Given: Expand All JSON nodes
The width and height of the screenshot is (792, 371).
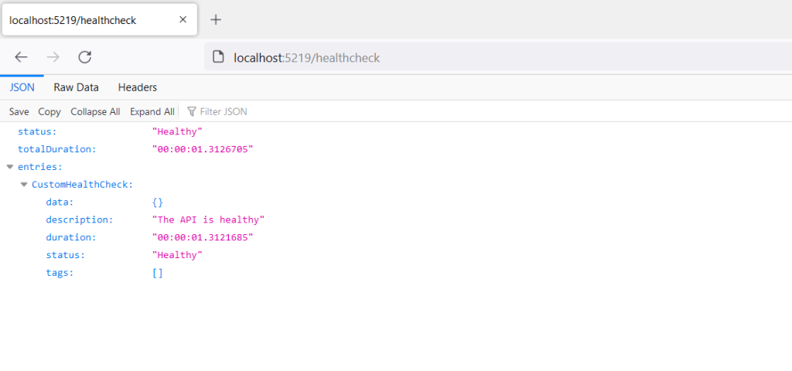Looking at the screenshot, I should pyautogui.click(x=152, y=111).
